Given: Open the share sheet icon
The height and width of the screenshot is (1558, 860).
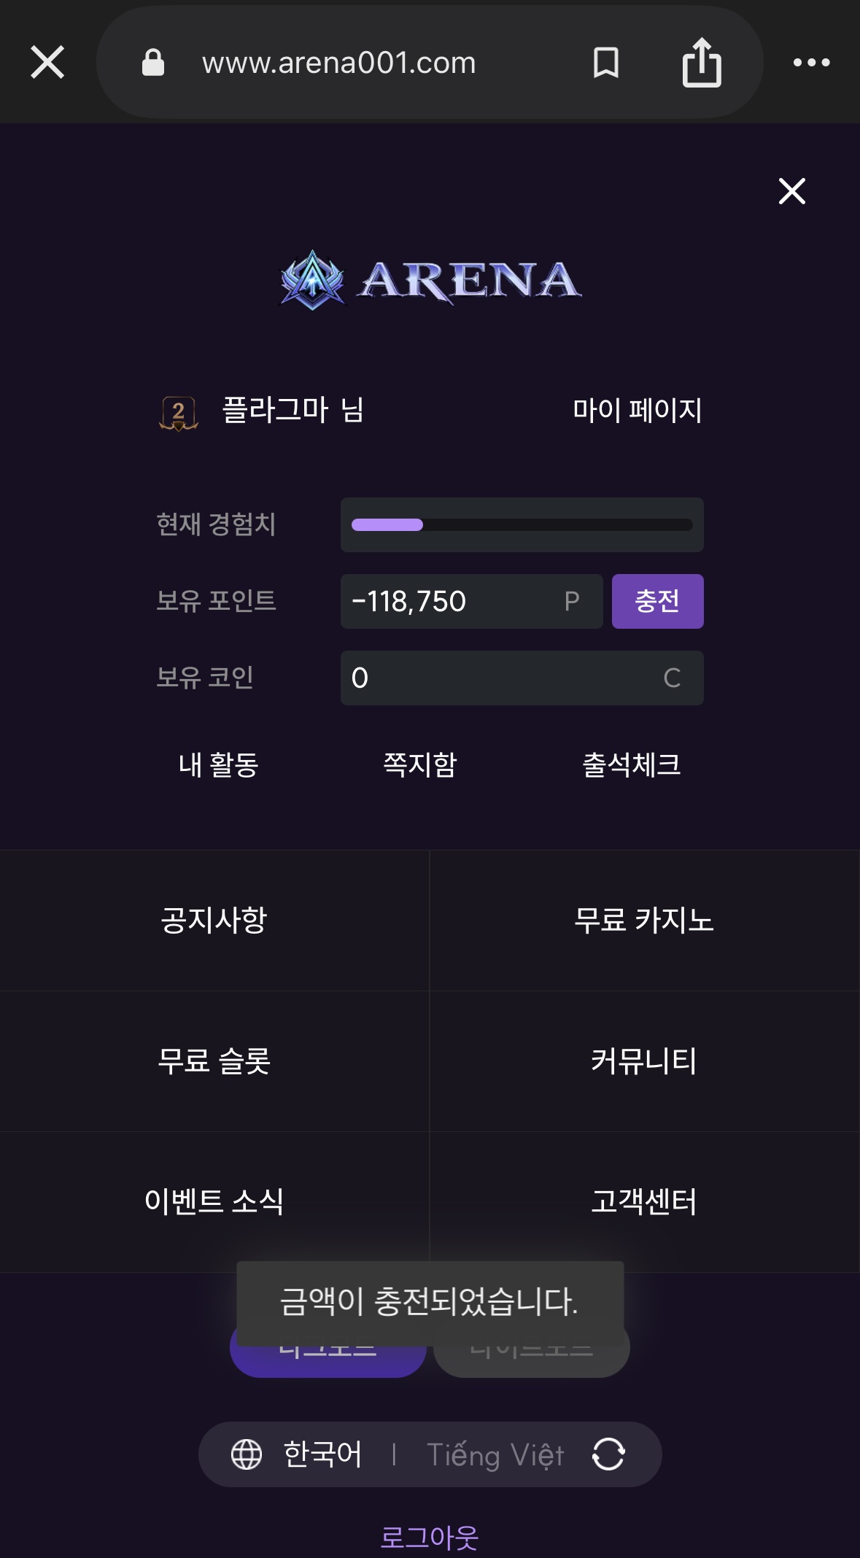Looking at the screenshot, I should click(702, 63).
